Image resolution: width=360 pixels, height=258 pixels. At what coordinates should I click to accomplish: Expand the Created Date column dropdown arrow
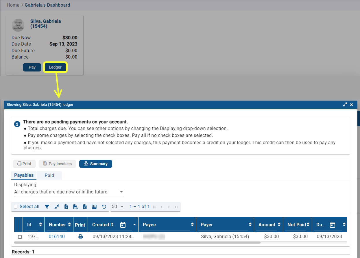134,225
